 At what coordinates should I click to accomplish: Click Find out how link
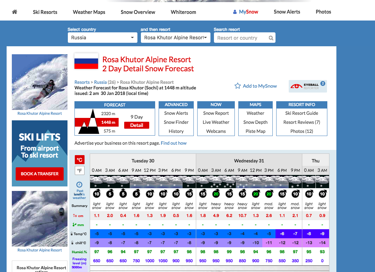(174, 143)
